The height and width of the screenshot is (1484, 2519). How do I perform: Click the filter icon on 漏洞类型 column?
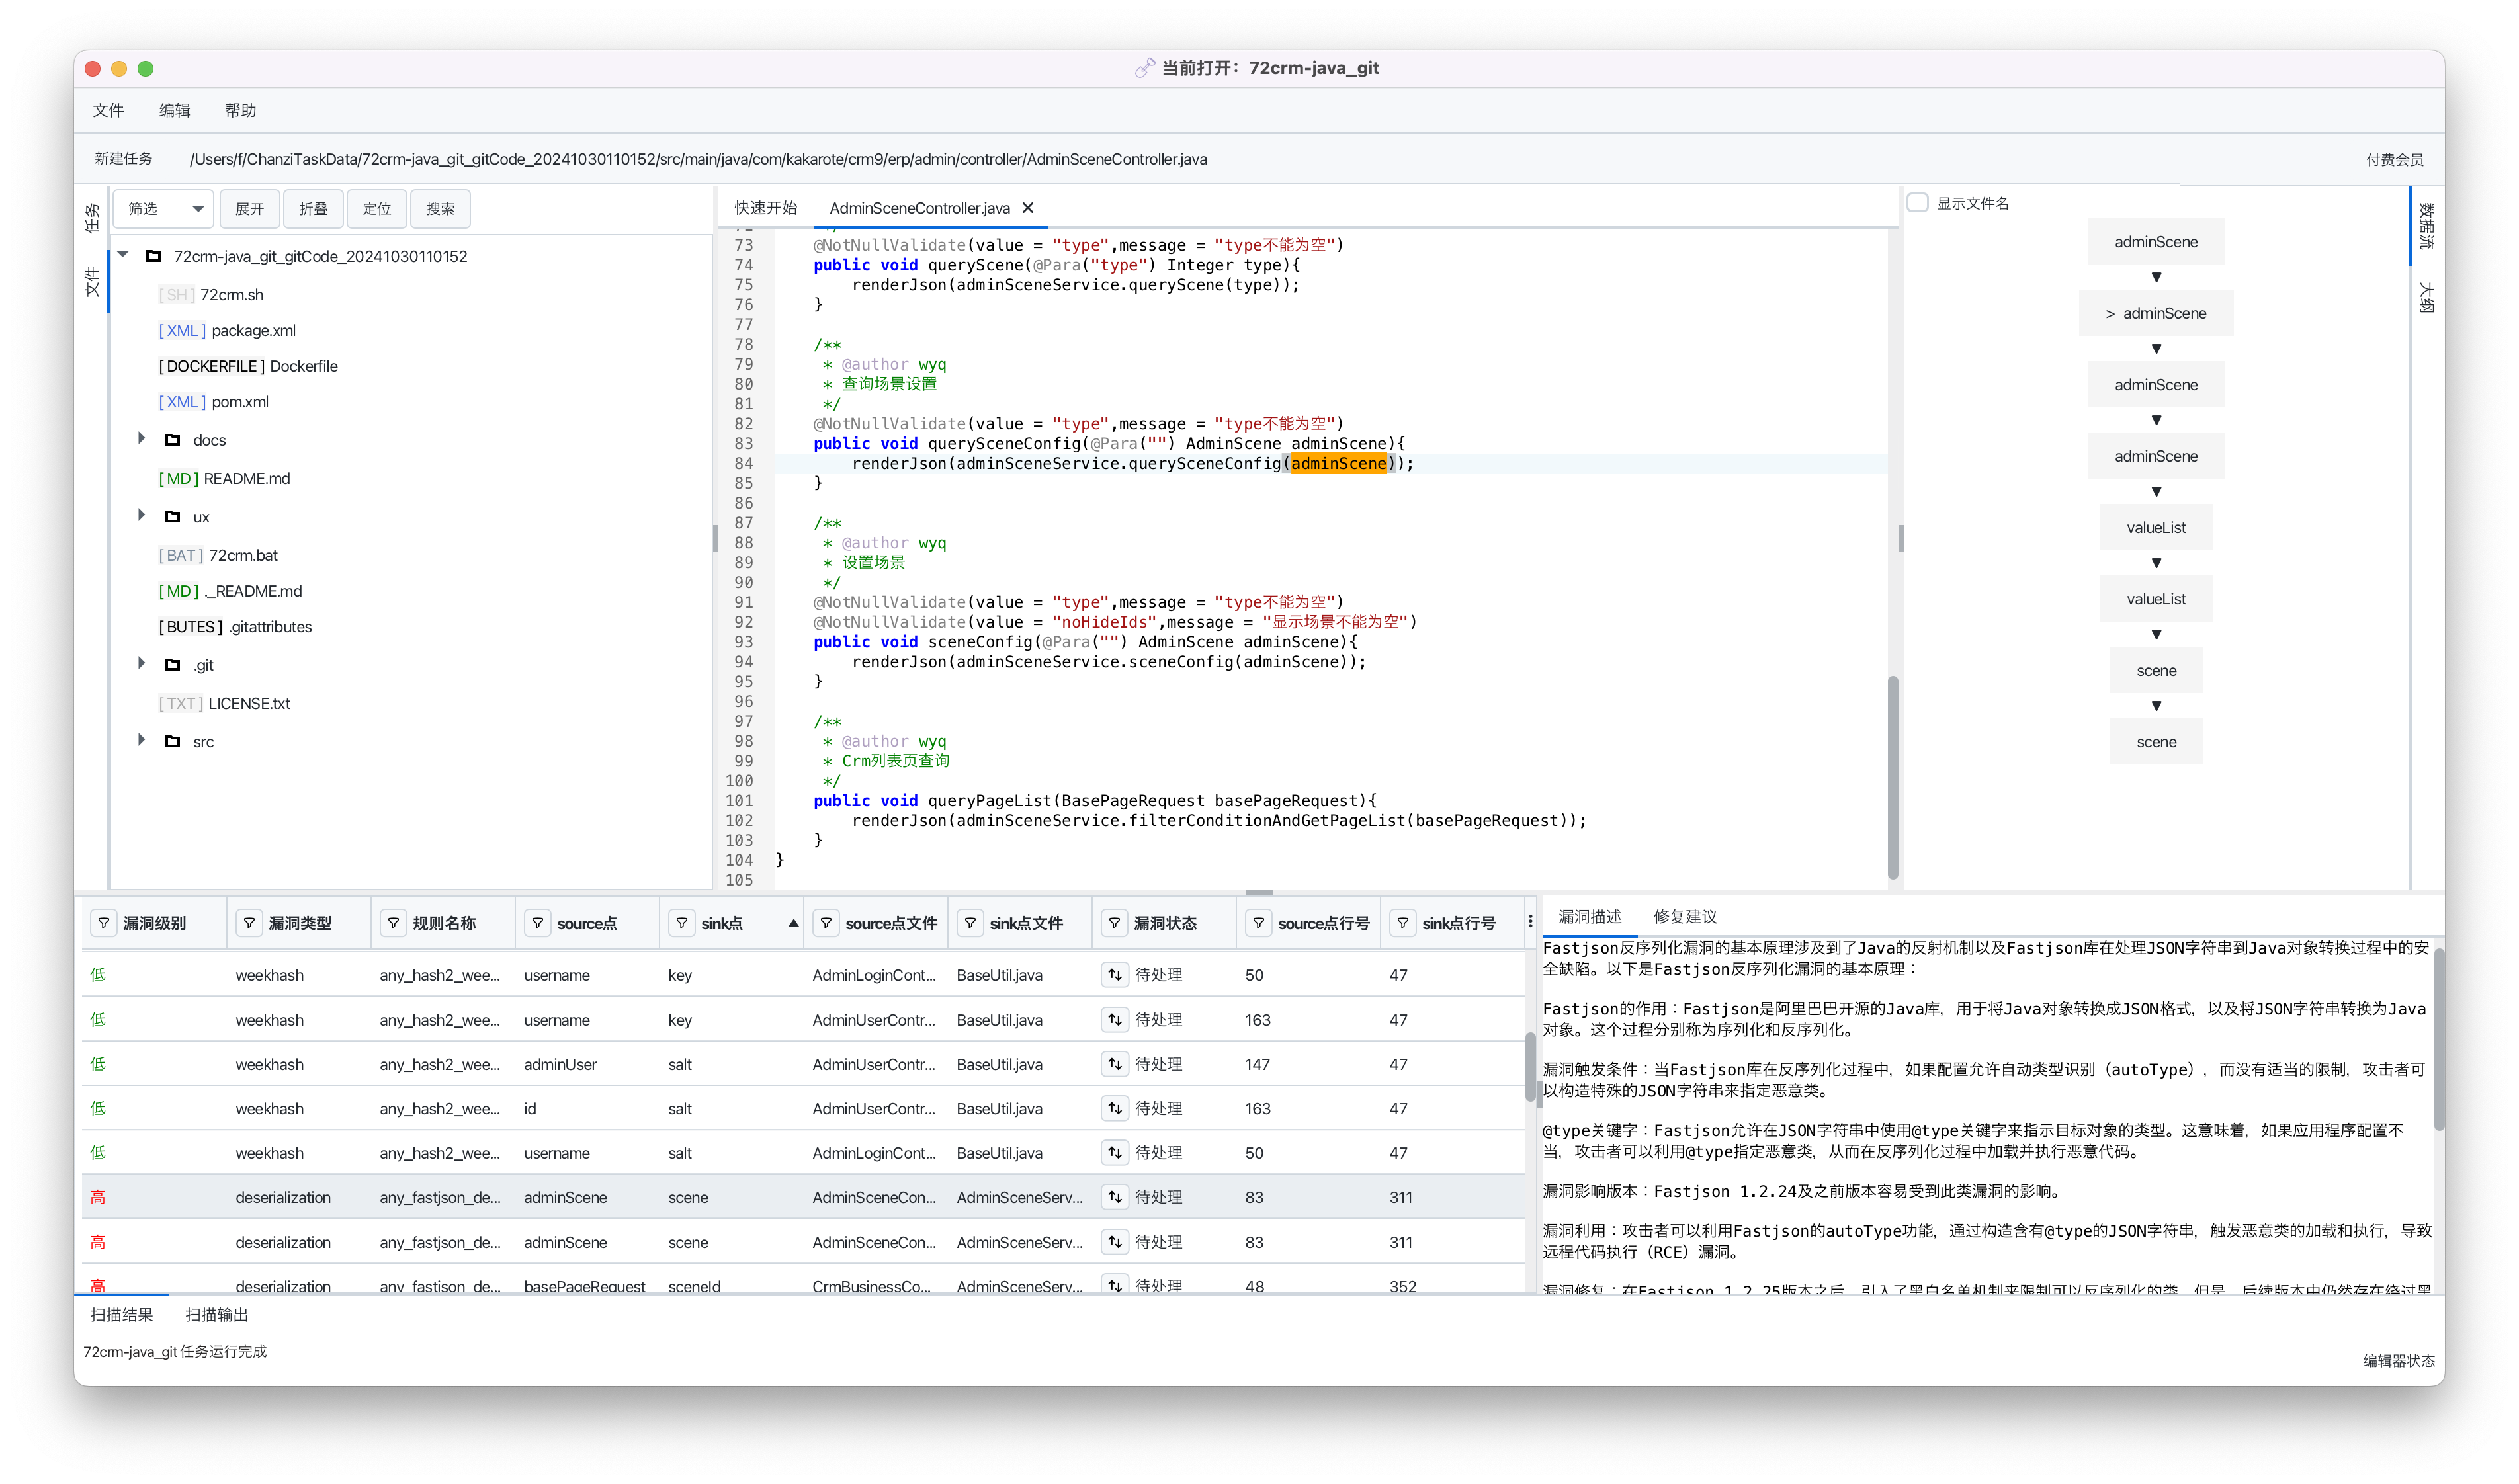point(249,923)
